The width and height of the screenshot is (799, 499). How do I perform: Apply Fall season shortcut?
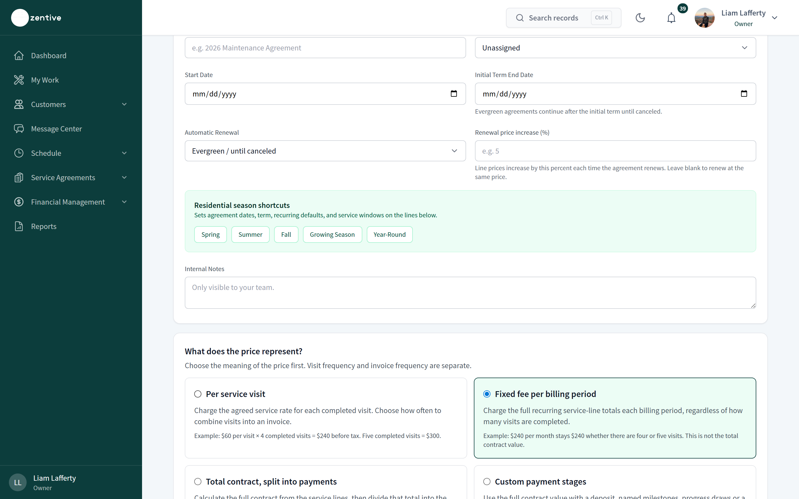tap(286, 234)
